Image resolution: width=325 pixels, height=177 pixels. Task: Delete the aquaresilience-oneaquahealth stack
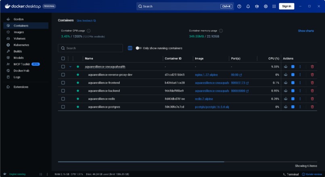click(x=312, y=67)
